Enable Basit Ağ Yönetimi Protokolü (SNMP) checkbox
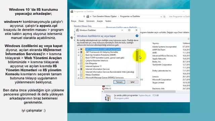 click(x=81, y=55)
